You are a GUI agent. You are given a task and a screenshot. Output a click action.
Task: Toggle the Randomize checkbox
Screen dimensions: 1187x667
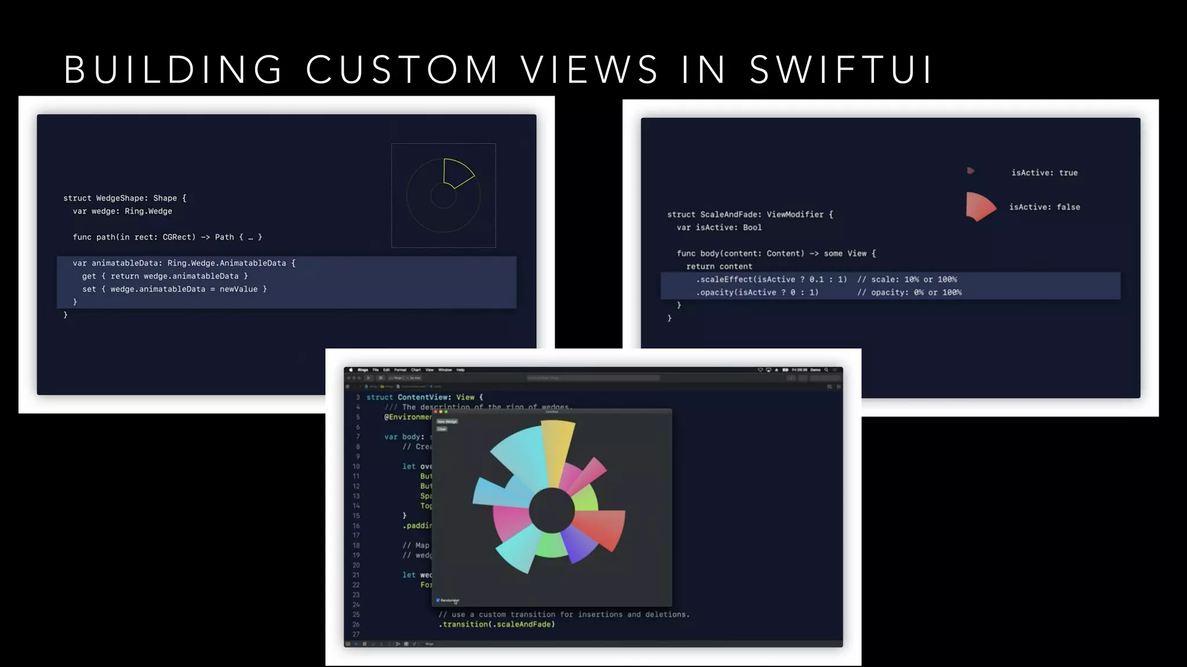438,600
